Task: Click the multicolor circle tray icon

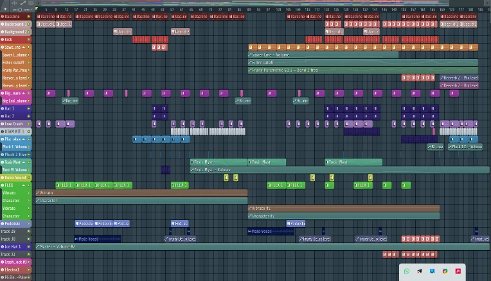Action: pyautogui.click(x=445, y=271)
